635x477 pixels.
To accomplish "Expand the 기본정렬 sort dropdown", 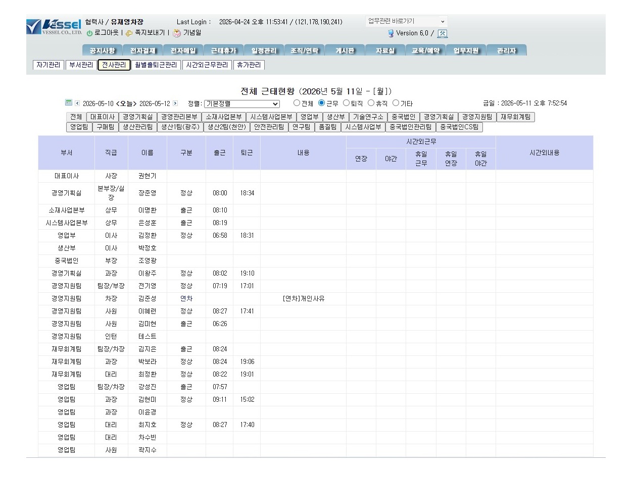I will click(241, 103).
